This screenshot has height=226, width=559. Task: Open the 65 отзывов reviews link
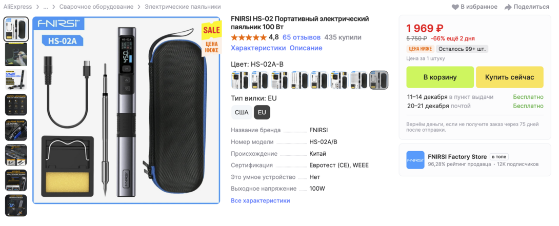pyautogui.click(x=301, y=37)
